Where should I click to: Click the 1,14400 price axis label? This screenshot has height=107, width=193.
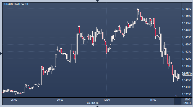point(187,30)
